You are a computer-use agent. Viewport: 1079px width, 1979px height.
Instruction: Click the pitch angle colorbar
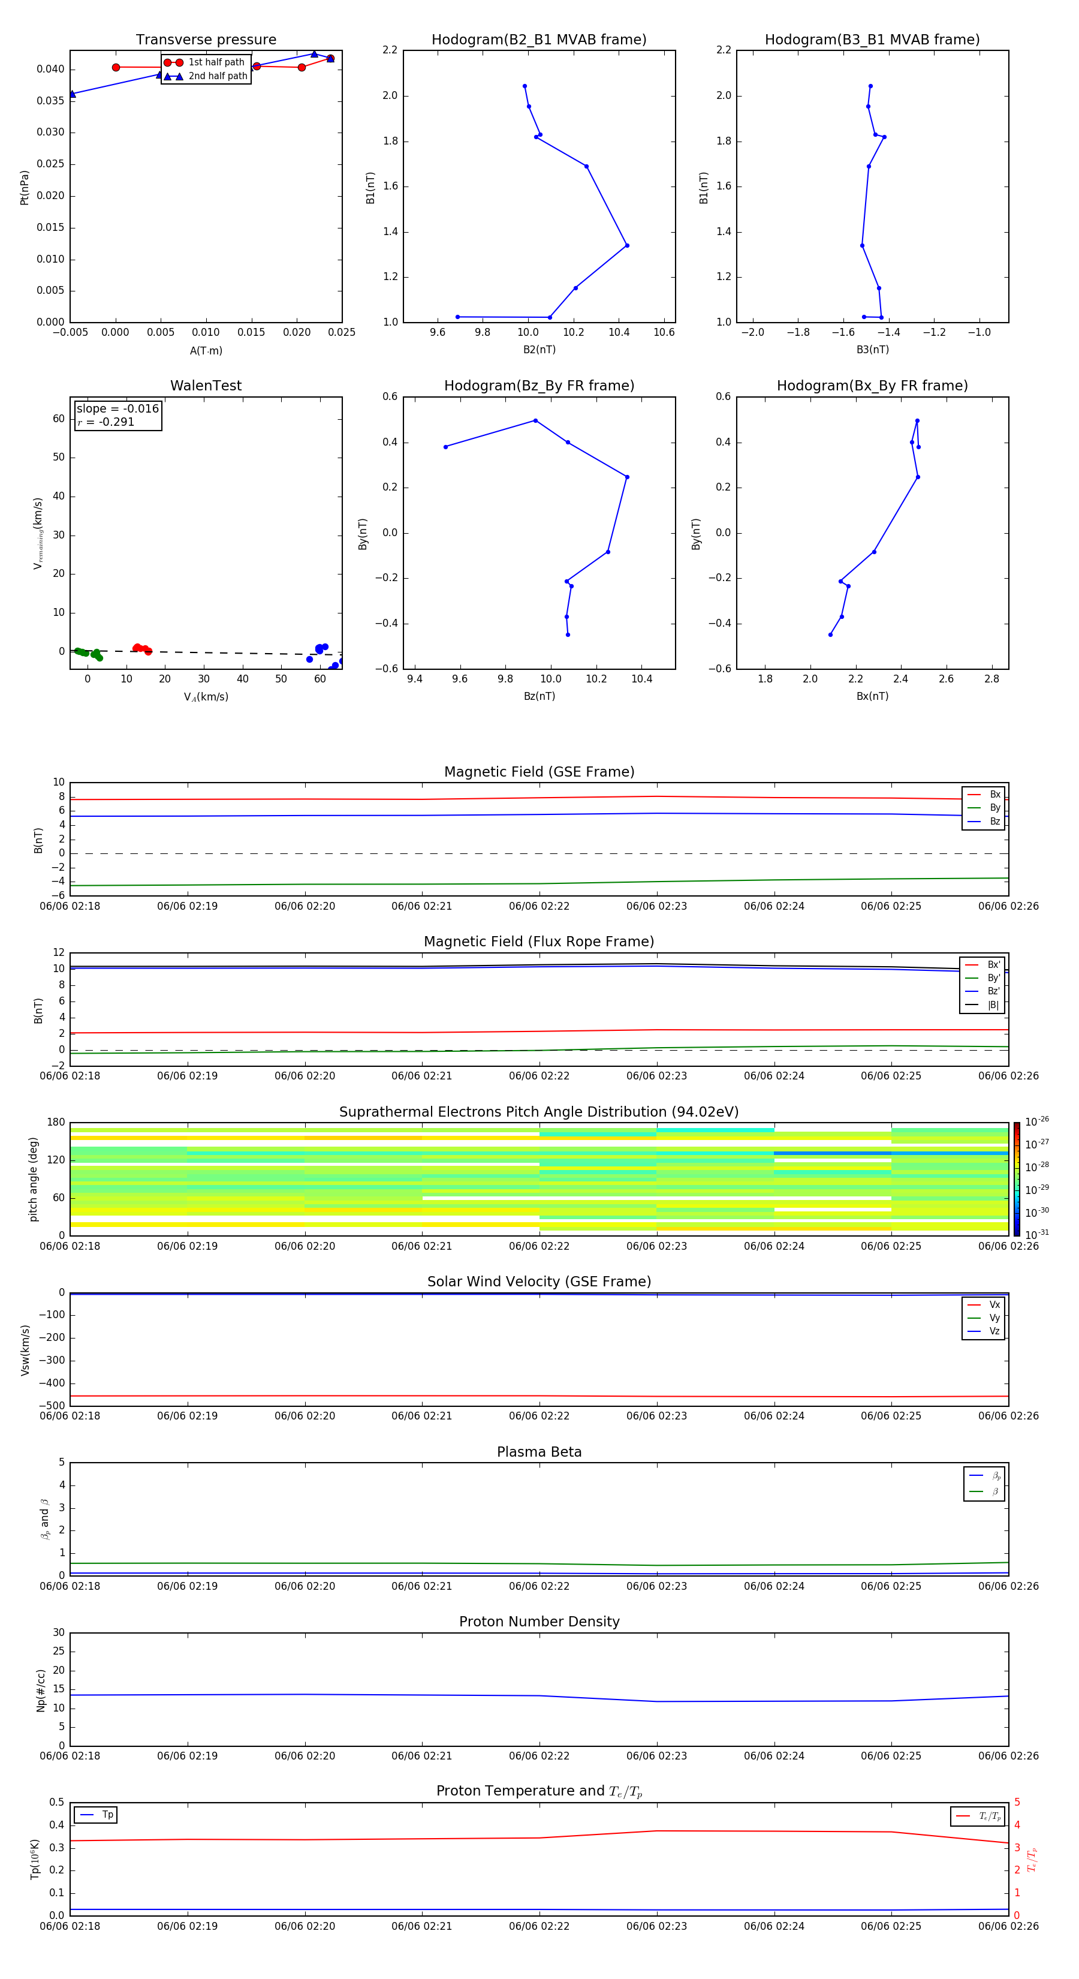(1017, 1179)
